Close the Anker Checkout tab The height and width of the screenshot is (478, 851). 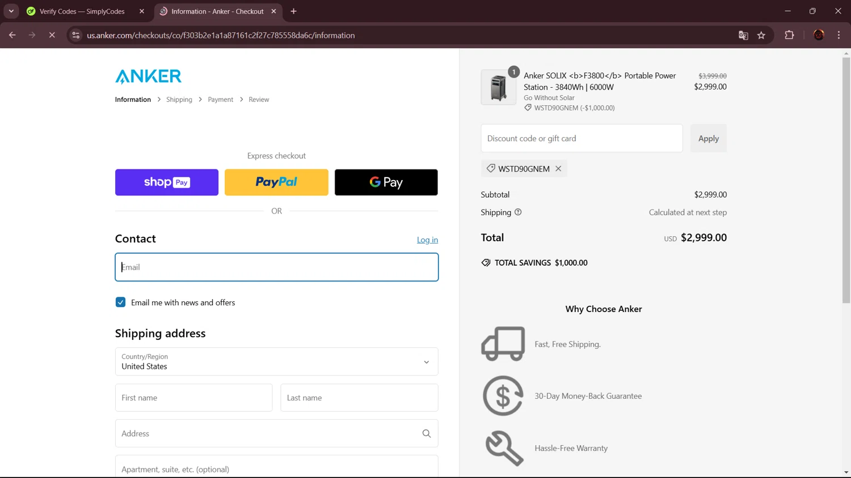273,11
